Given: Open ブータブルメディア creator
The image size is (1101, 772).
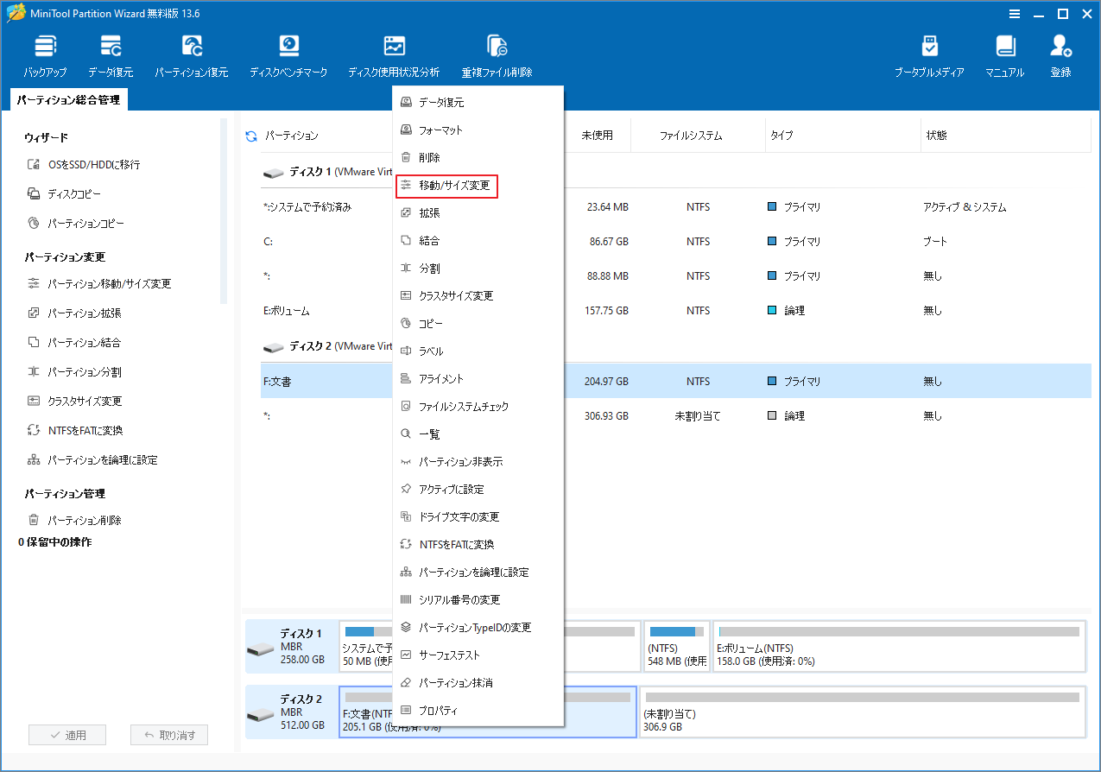Looking at the screenshot, I should tap(931, 54).
